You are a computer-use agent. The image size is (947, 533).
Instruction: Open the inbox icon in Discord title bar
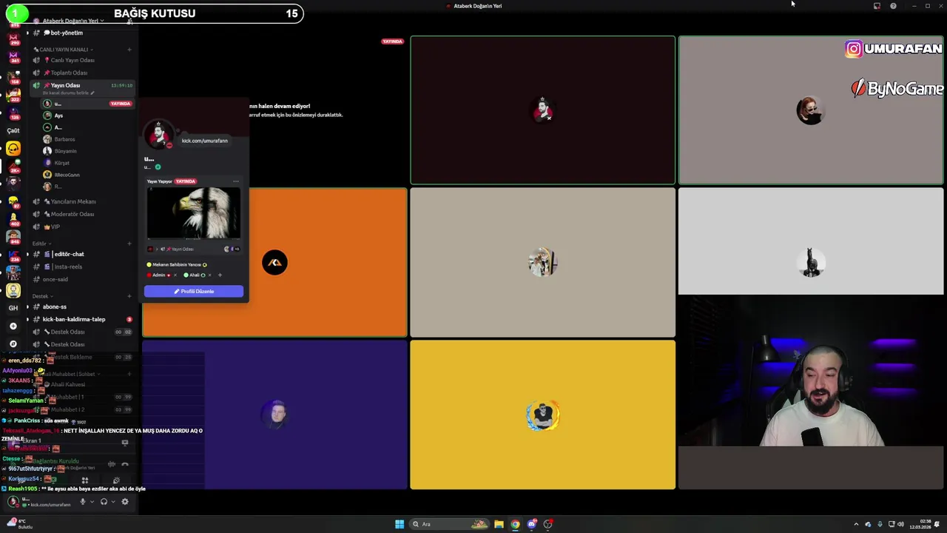877,6
